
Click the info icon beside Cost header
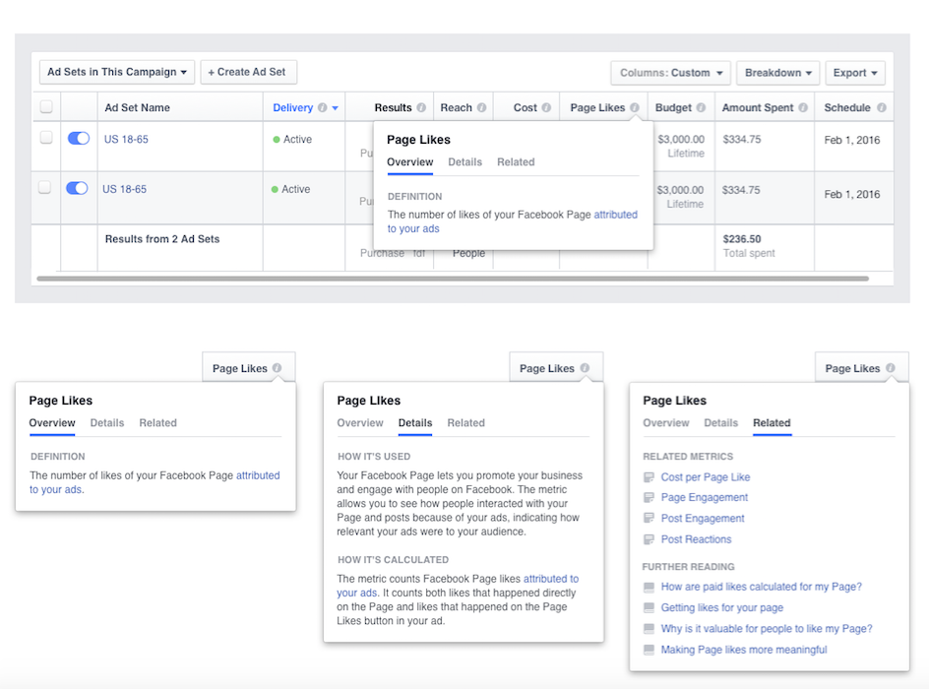pyautogui.click(x=546, y=108)
